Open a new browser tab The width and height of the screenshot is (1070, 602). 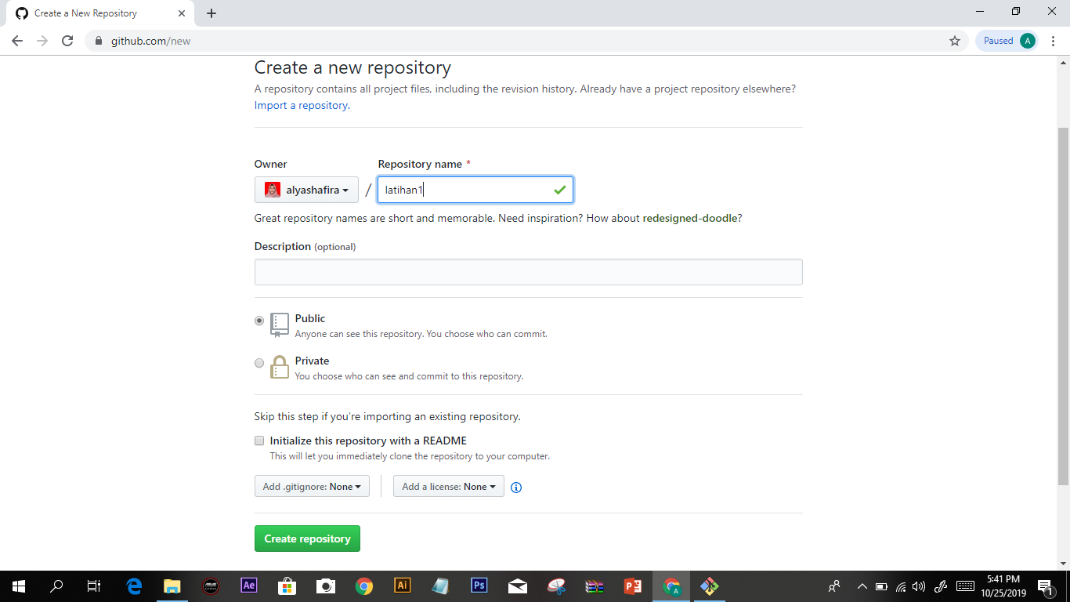click(211, 13)
